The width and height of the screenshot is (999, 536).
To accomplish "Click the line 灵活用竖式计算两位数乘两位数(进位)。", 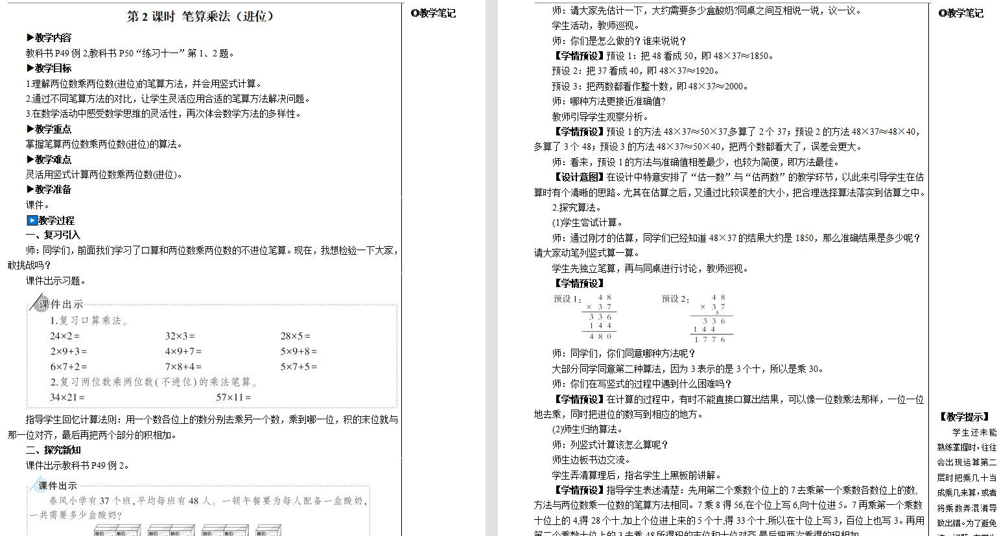I will coord(104,174).
